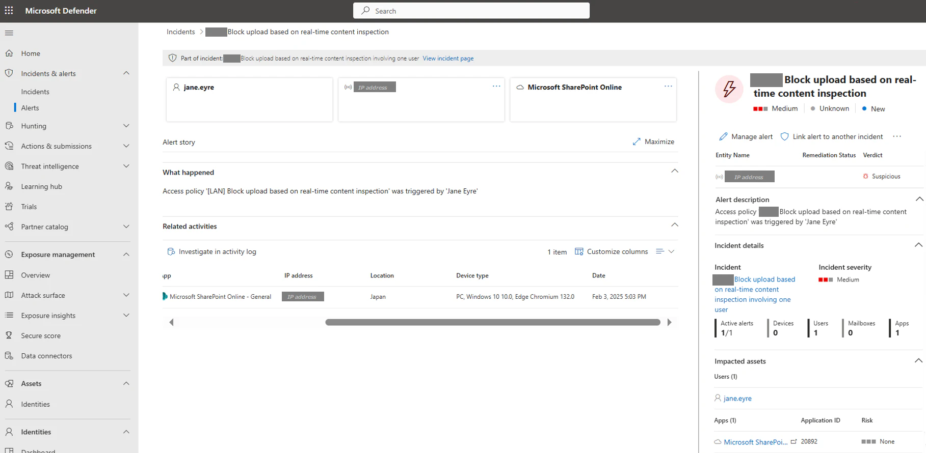The width and height of the screenshot is (926, 453).
Task: Click the Secure score trophy icon
Action: [x=9, y=335]
